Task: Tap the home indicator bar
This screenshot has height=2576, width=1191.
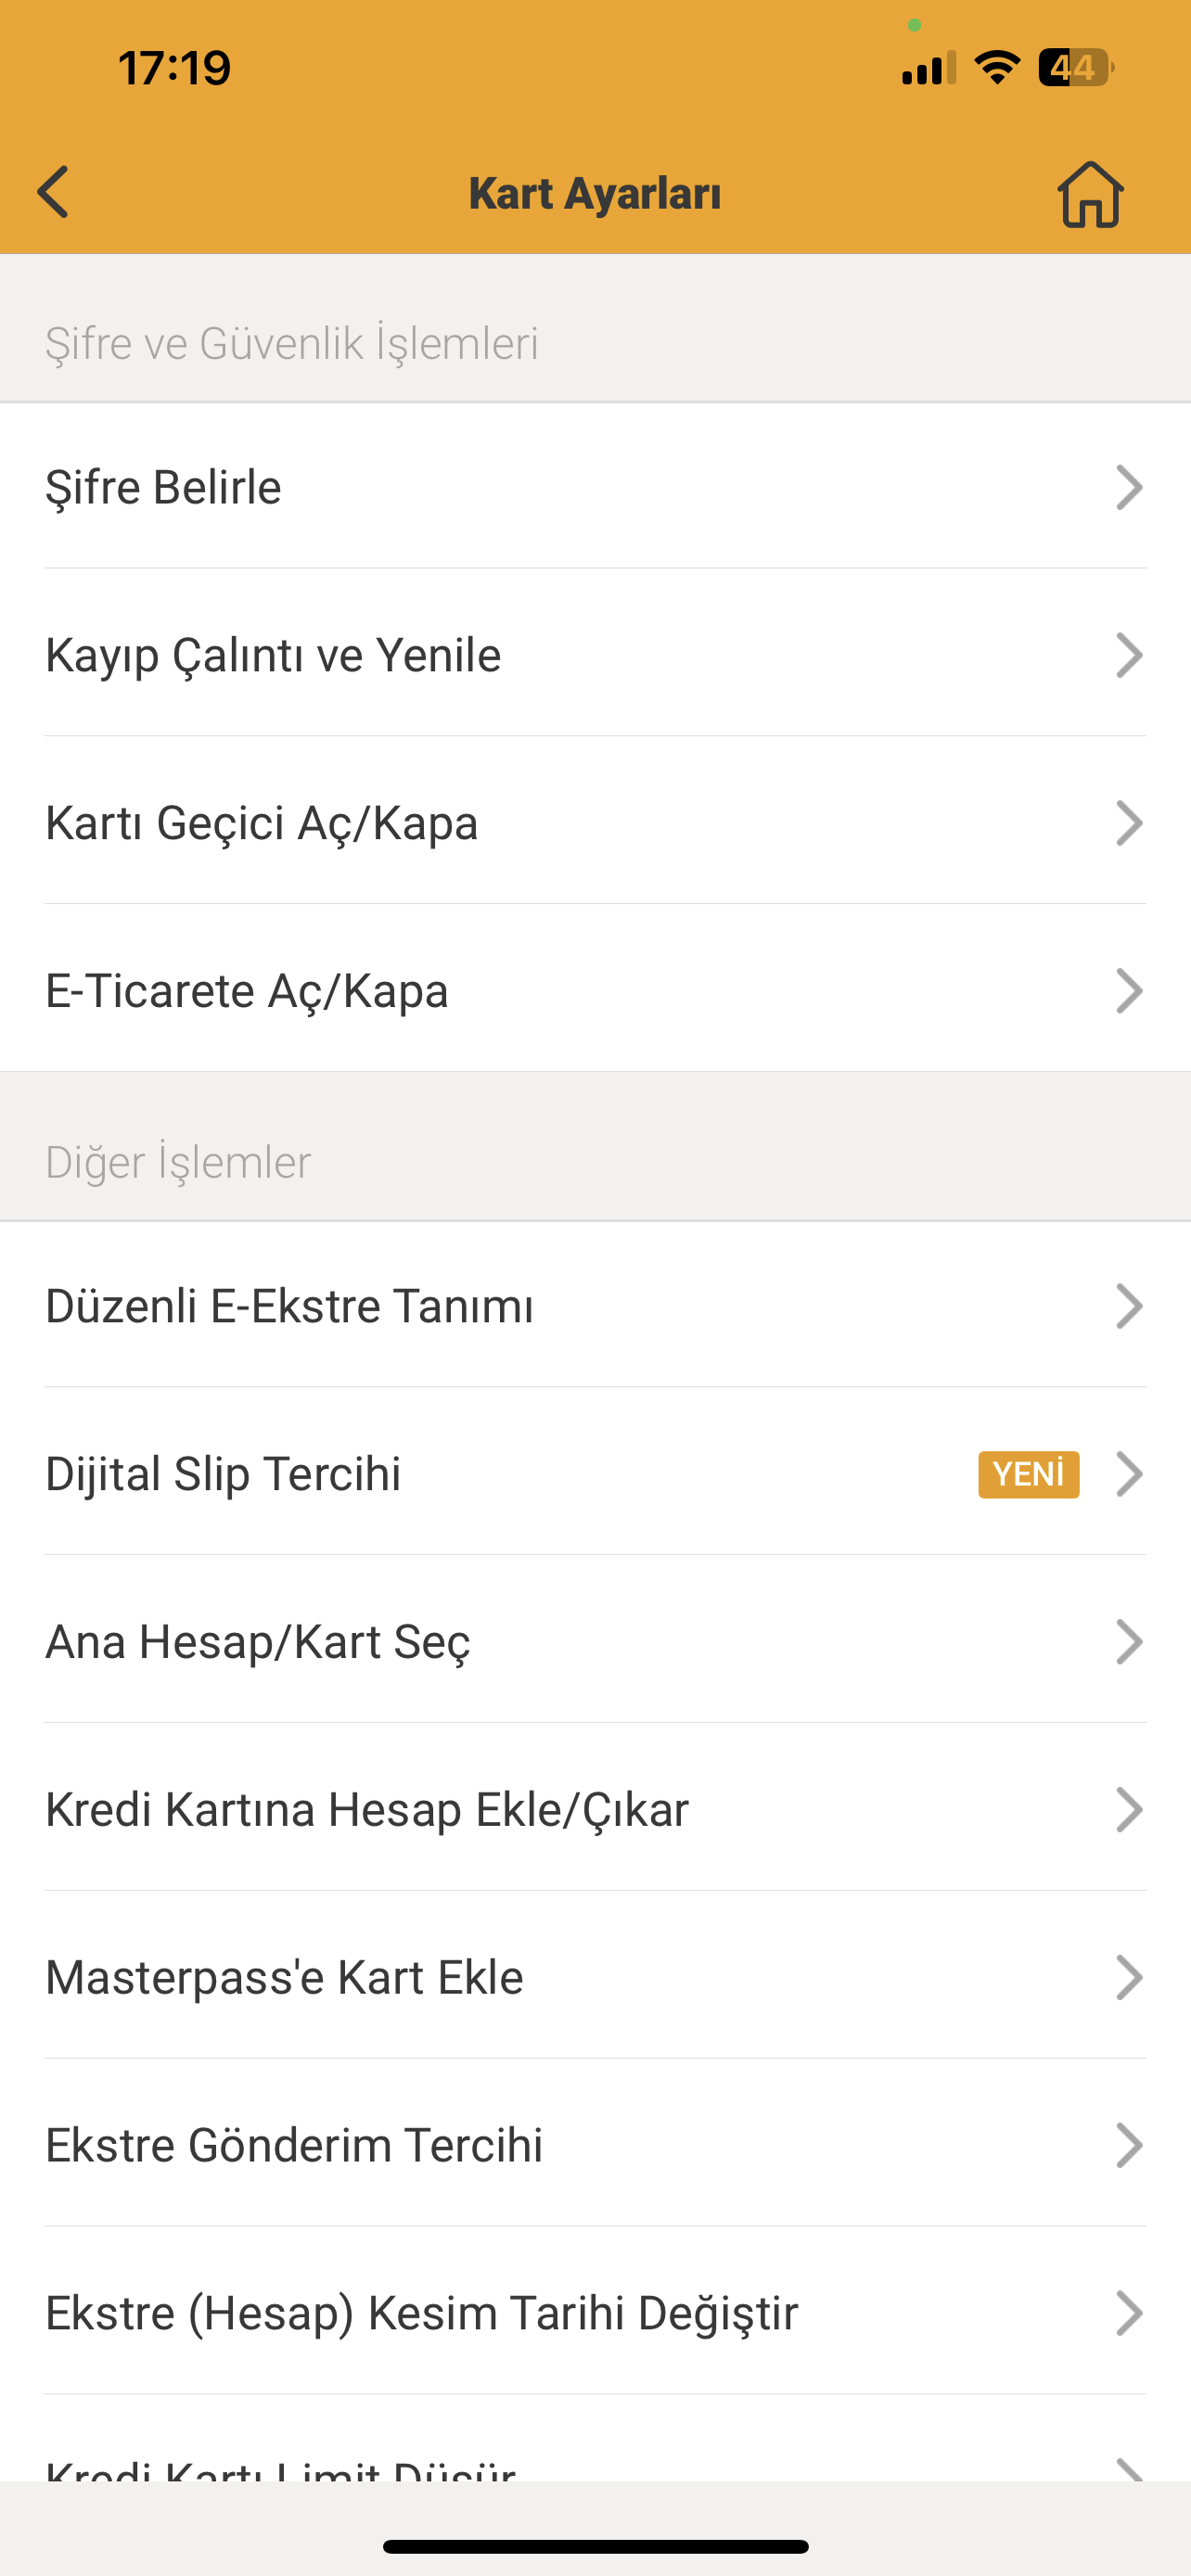Action: pyautogui.click(x=595, y=2546)
